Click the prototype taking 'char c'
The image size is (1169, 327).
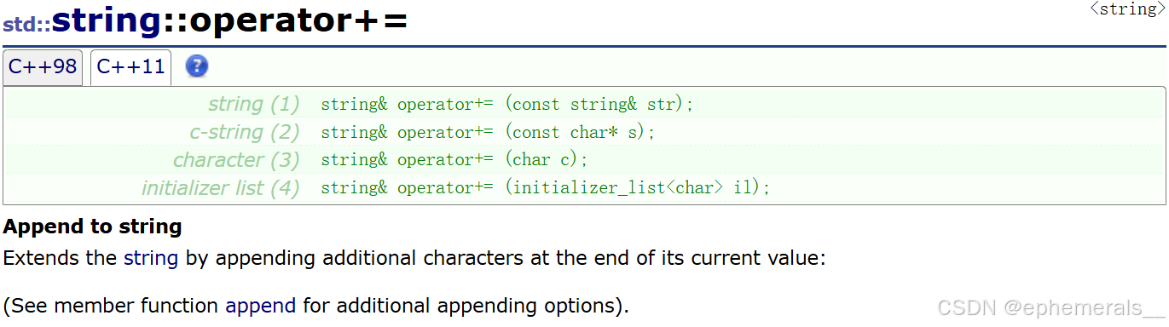(454, 160)
